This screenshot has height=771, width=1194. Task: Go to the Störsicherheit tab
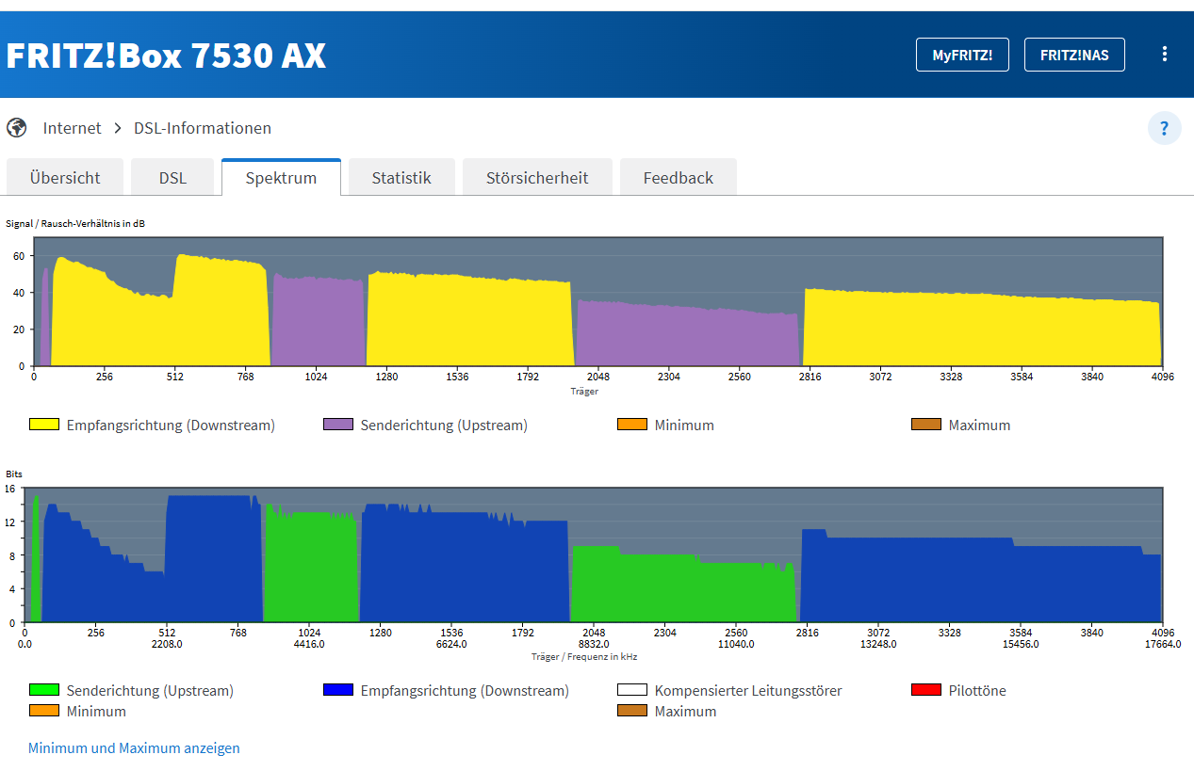pyautogui.click(x=537, y=178)
